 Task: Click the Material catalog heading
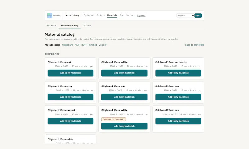59,34
